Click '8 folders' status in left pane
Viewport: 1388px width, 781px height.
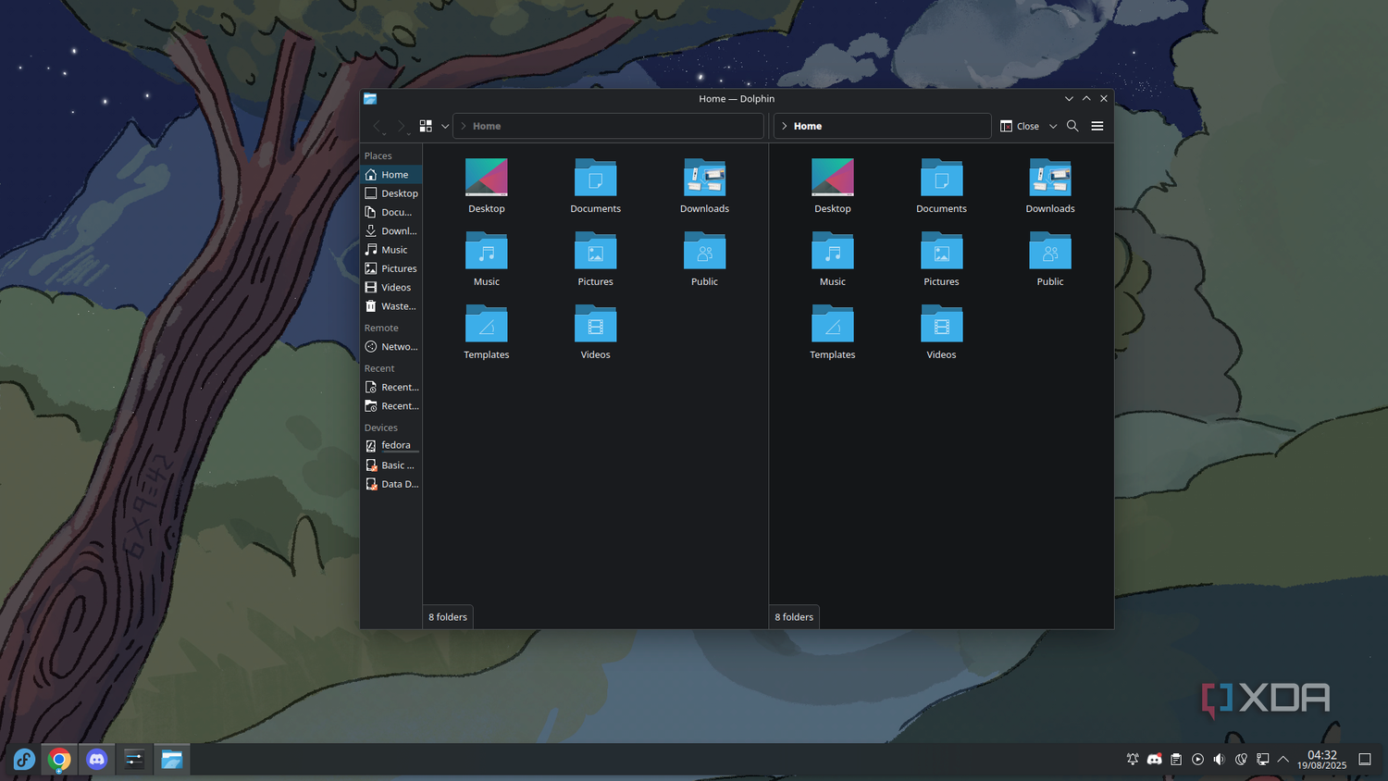[x=448, y=617]
